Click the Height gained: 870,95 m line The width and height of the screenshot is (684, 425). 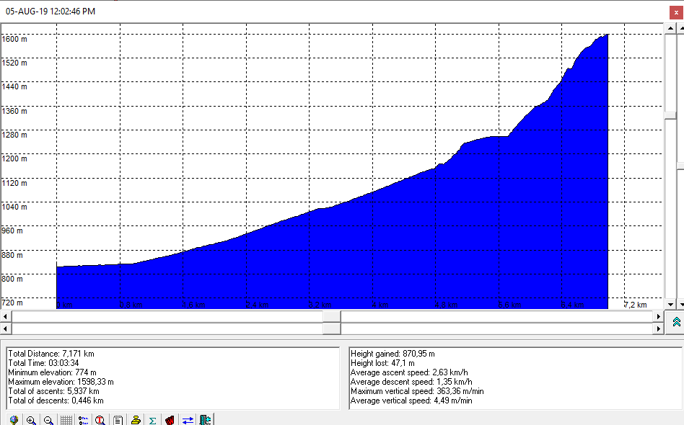[393, 354]
